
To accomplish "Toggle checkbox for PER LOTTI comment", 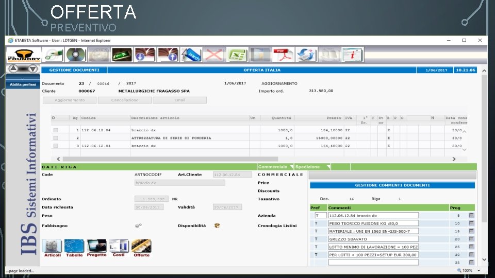I will click(471, 254).
